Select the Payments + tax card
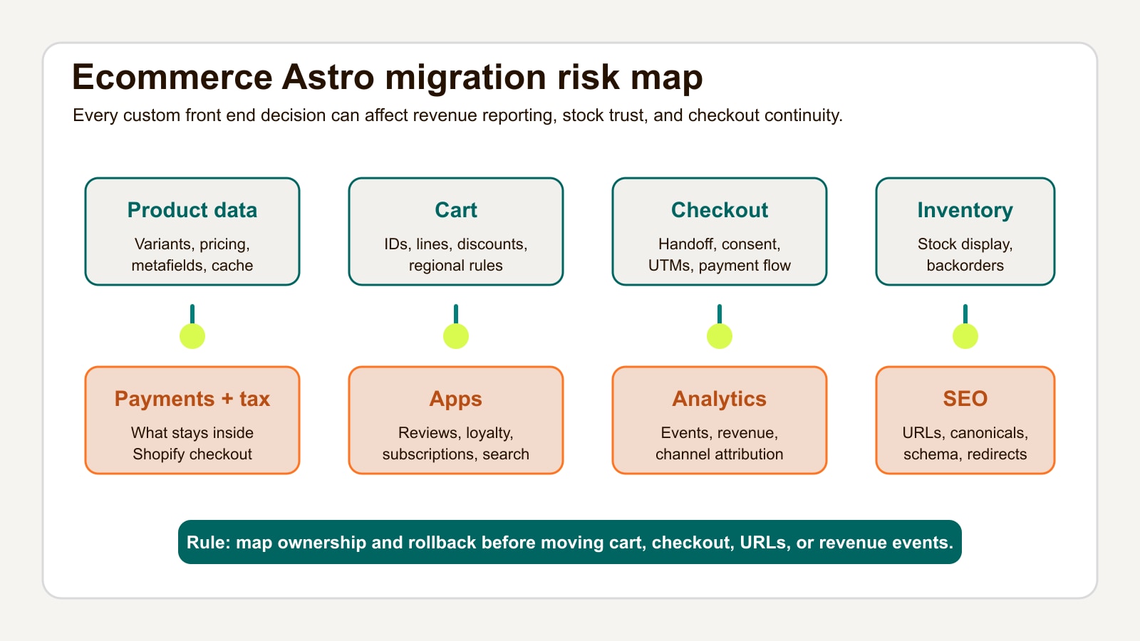The image size is (1140, 641). point(192,420)
